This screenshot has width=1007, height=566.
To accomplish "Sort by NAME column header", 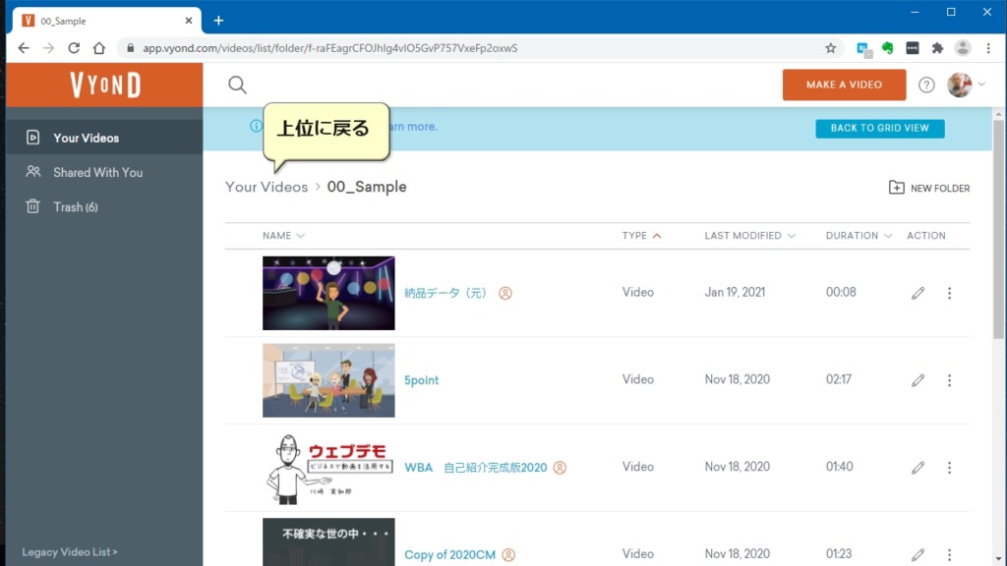I will (x=283, y=236).
